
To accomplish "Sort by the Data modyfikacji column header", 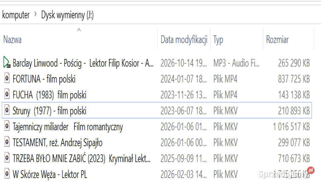I will pyautogui.click(x=184, y=39).
